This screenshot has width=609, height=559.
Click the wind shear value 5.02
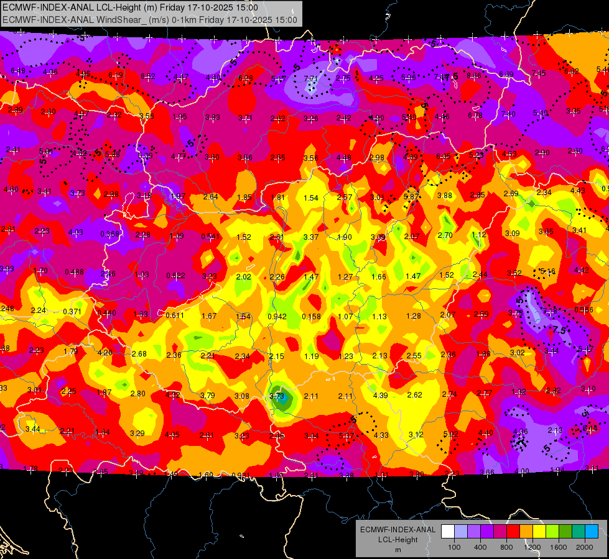click(450, 434)
